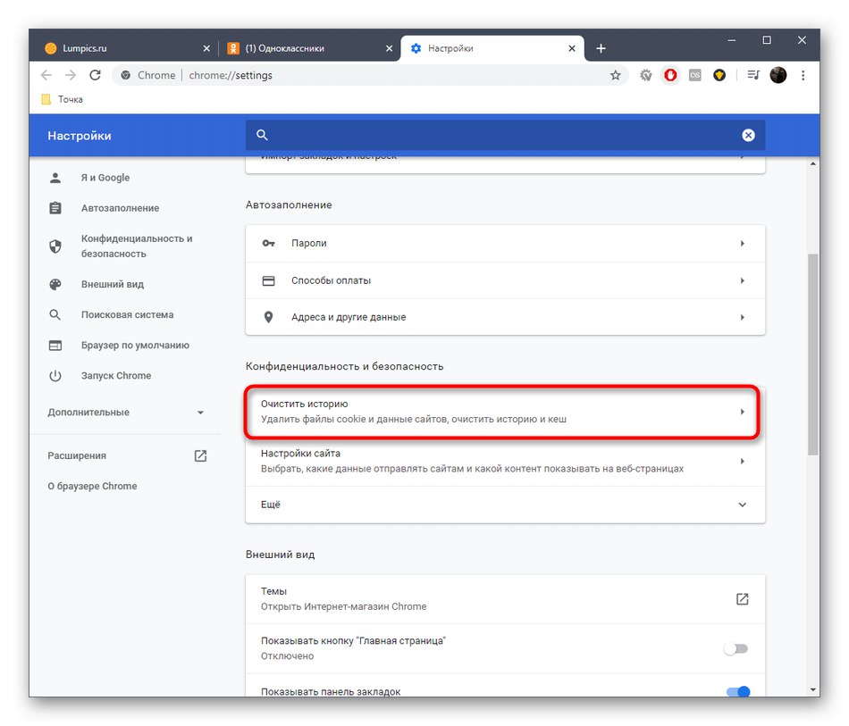Open Автозаполнение in sidebar
Image resolution: width=849 pixels, height=726 pixels.
[x=120, y=208]
